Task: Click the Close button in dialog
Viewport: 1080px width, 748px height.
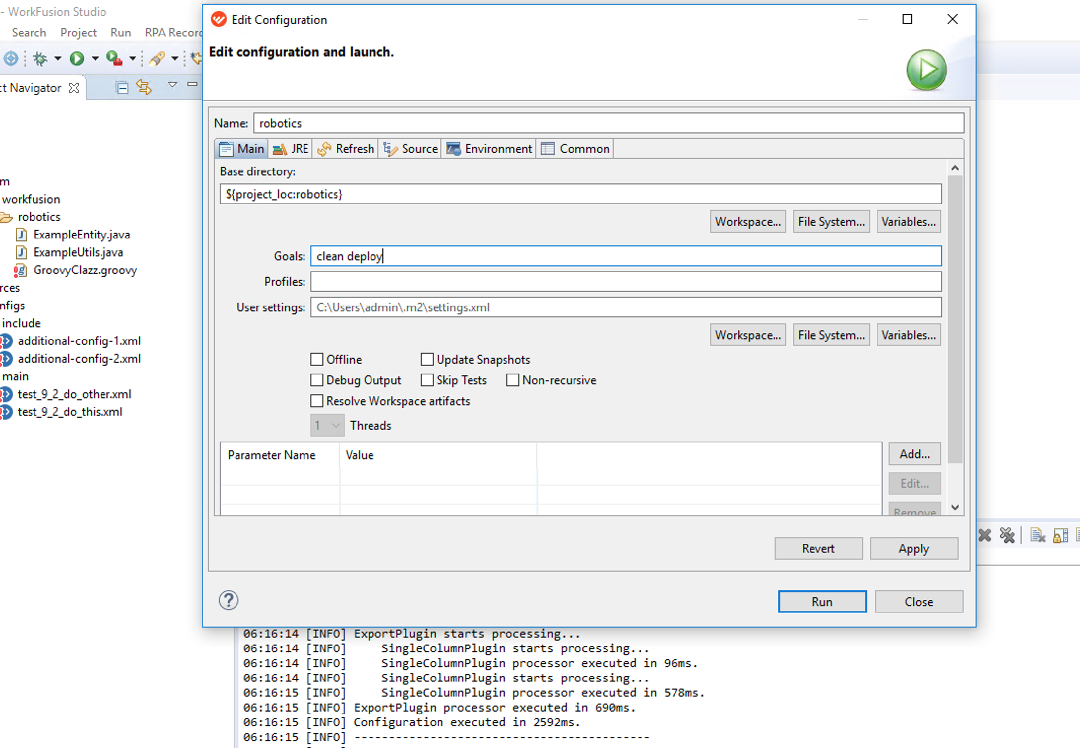Action: pyautogui.click(x=919, y=602)
